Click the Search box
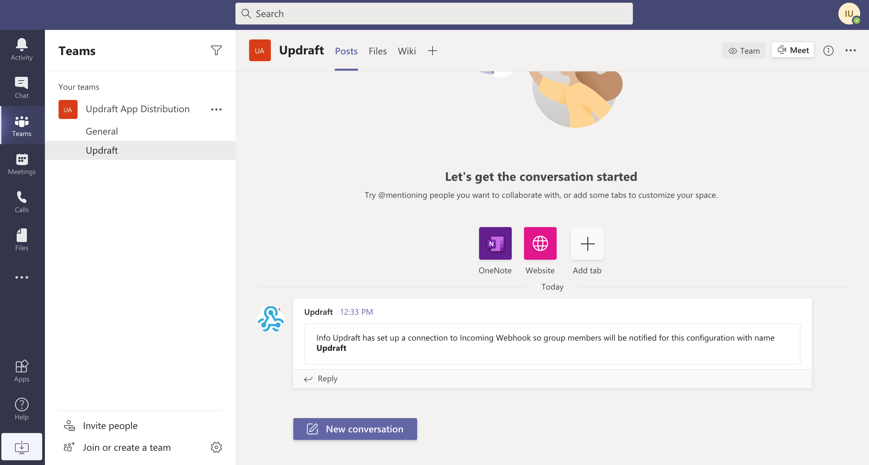 coord(434,14)
